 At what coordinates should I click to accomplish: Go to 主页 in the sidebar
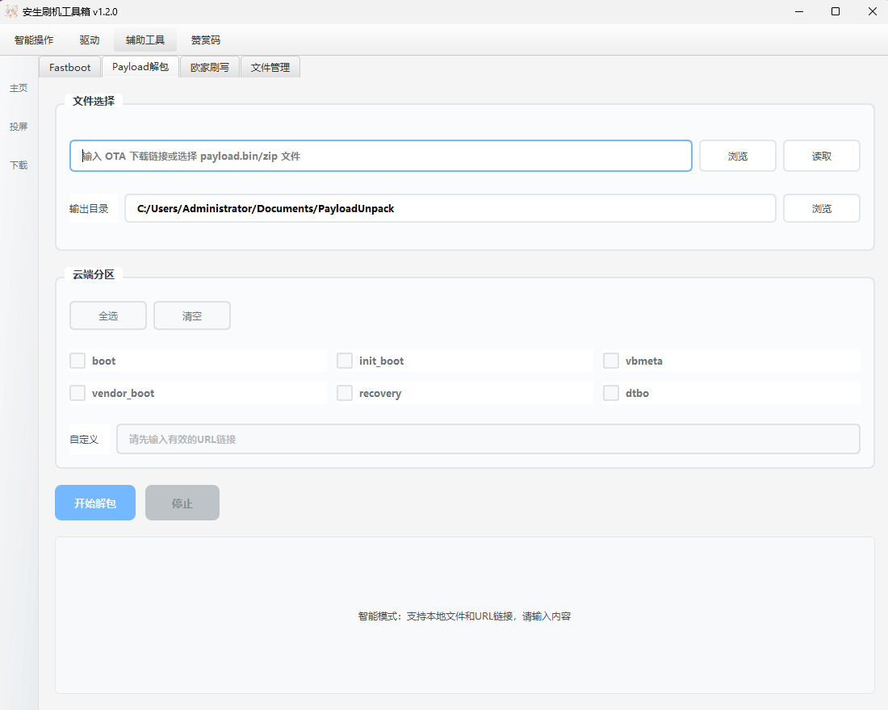[x=18, y=87]
